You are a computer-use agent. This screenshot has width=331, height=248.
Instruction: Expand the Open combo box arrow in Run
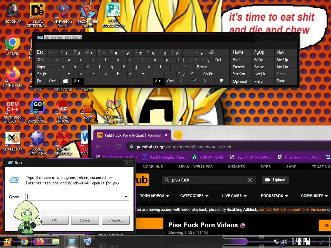tap(126, 197)
